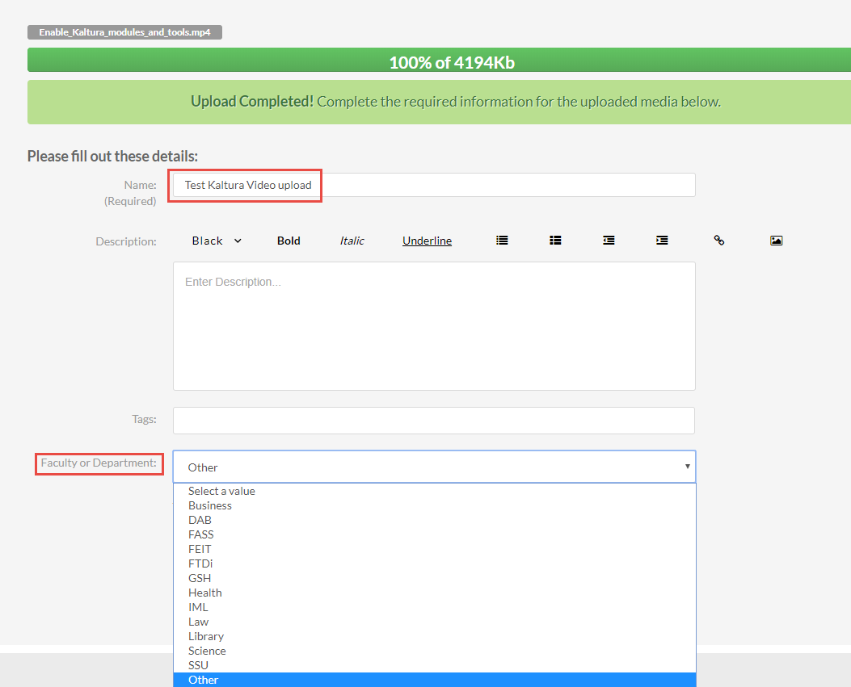Select the highlighted Other option
This screenshot has height=687, width=851.
click(x=204, y=680)
